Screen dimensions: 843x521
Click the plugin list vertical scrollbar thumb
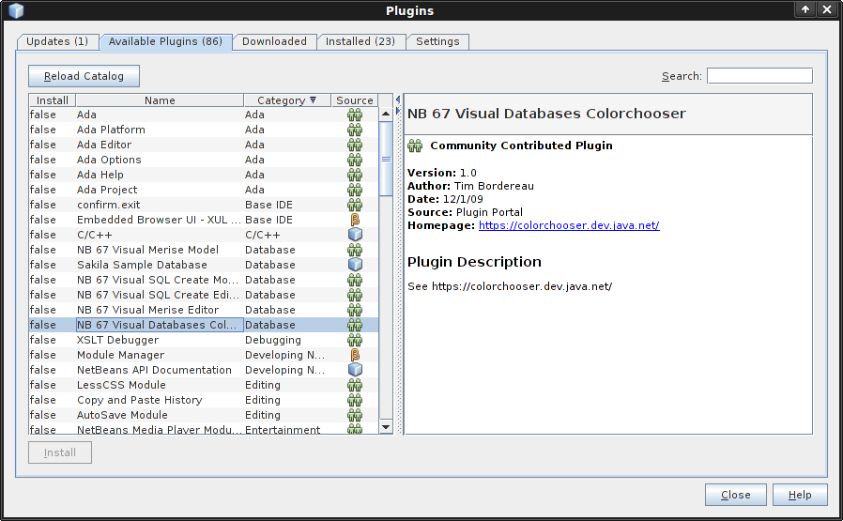pyautogui.click(x=386, y=160)
